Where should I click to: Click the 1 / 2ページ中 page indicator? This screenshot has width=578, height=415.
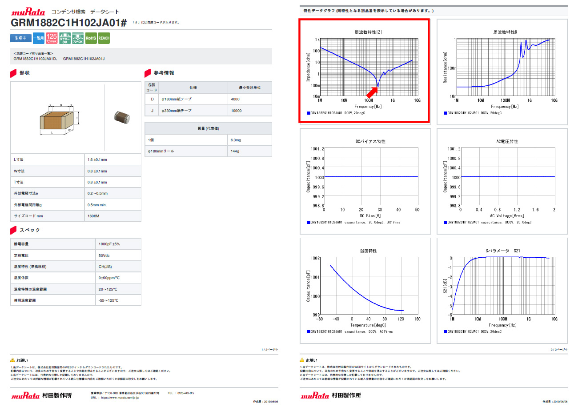click(269, 350)
